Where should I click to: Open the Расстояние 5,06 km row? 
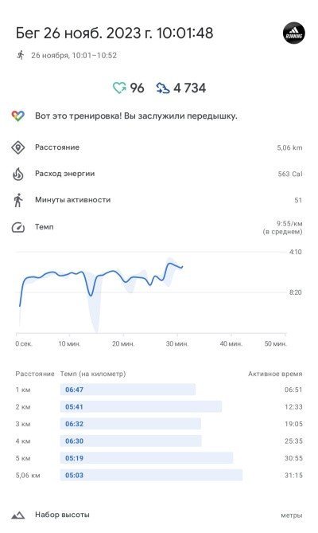157,147
